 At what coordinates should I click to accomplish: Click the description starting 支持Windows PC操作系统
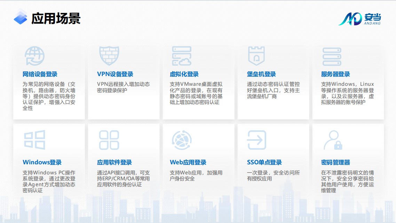(49, 181)
